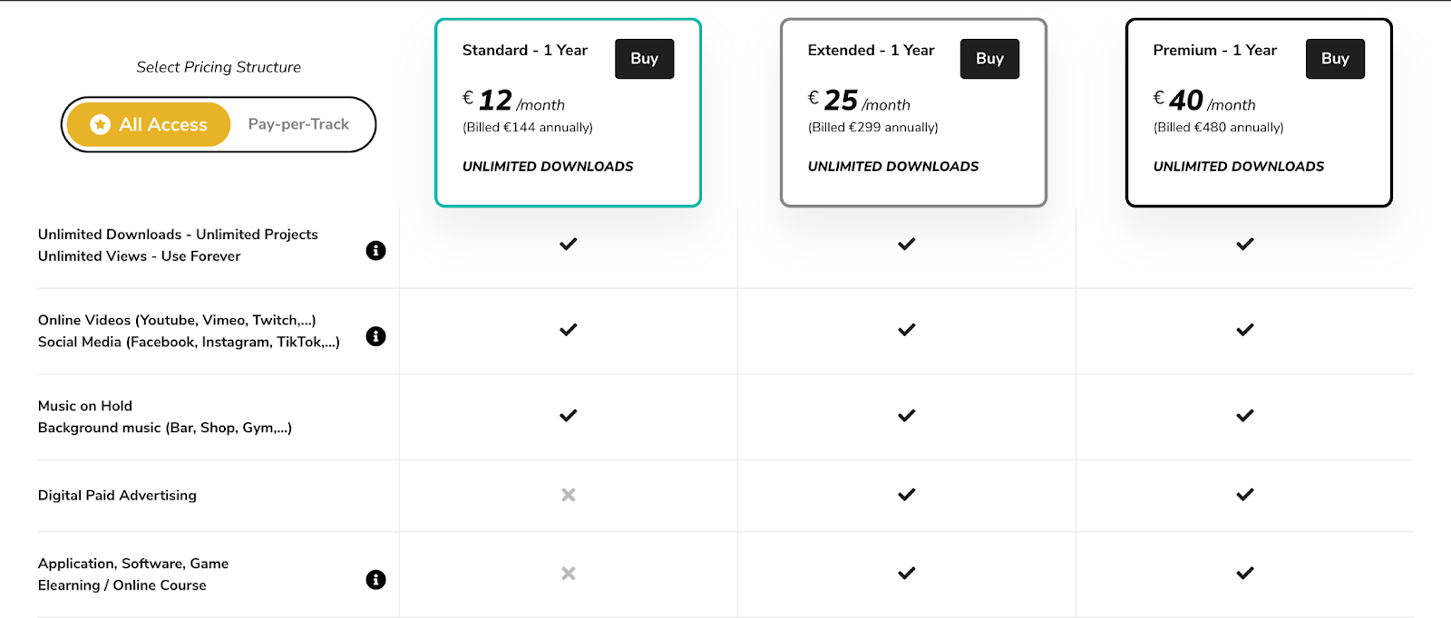This screenshot has width=1451, height=618.
Task: Click the Digital Paid Advertising feature label
Action: [x=117, y=496]
